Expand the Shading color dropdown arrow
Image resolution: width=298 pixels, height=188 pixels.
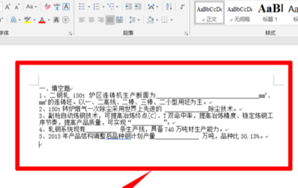[x=157, y=20]
